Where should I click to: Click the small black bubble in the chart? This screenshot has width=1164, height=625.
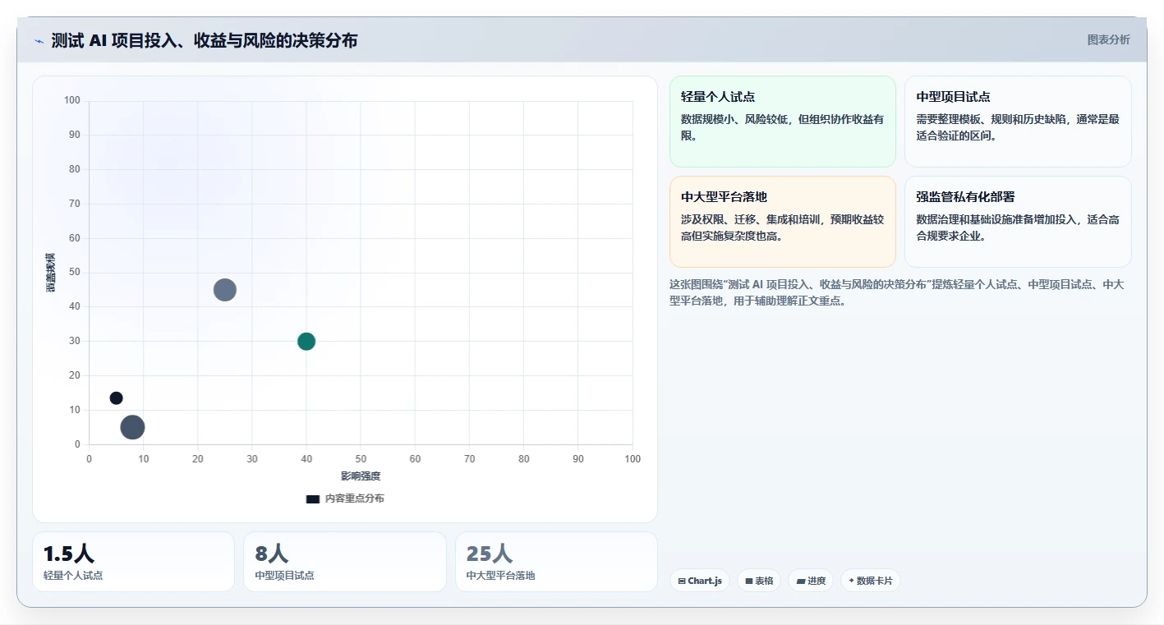(x=116, y=398)
